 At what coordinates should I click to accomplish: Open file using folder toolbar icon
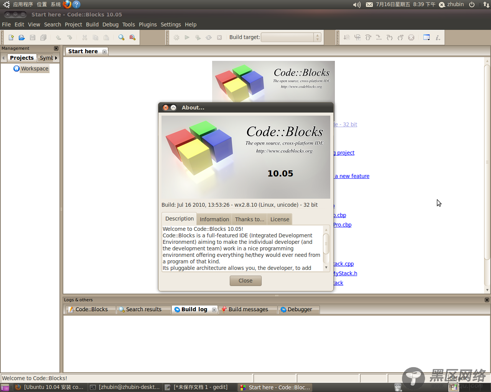tap(22, 38)
